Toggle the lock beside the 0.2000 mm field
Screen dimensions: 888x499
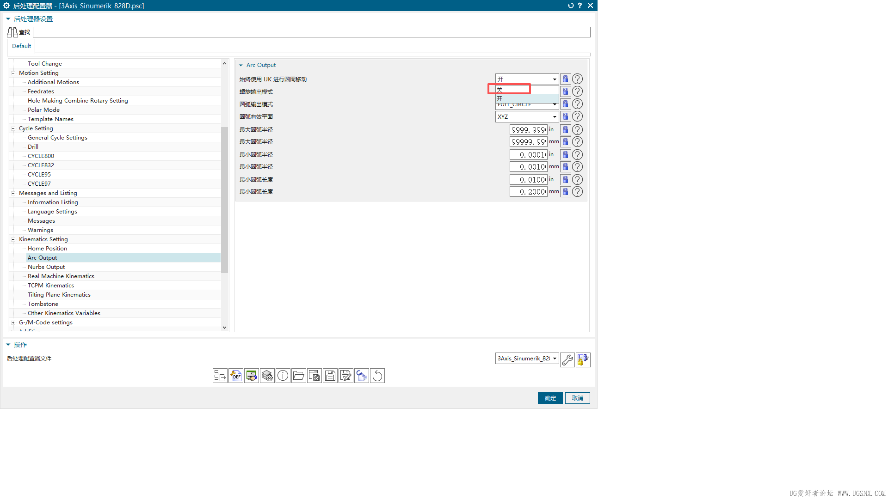565,192
